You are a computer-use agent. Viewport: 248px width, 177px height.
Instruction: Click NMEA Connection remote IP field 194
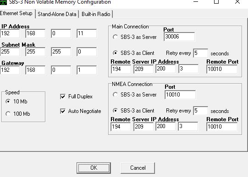pos(121,127)
